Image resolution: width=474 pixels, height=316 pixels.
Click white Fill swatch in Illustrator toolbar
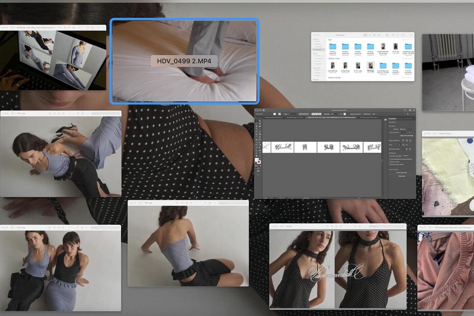[257, 160]
